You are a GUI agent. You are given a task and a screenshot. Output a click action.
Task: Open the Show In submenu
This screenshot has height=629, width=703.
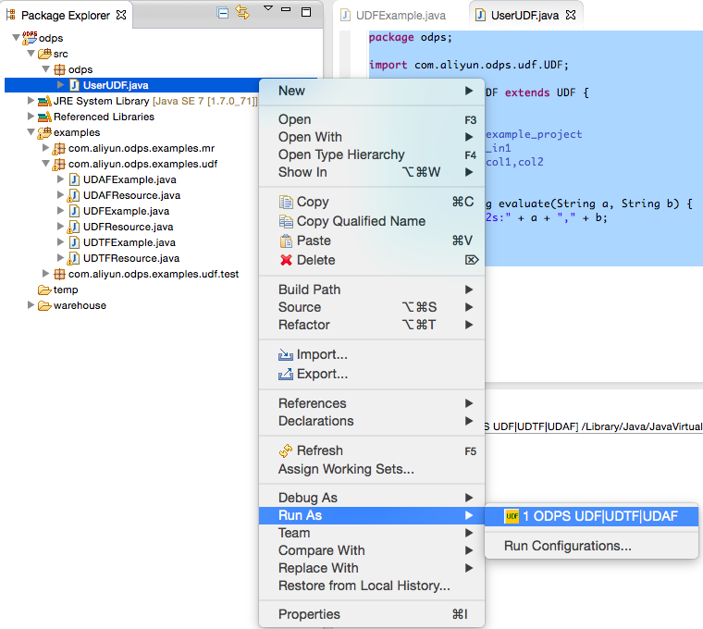pyautogui.click(x=372, y=172)
